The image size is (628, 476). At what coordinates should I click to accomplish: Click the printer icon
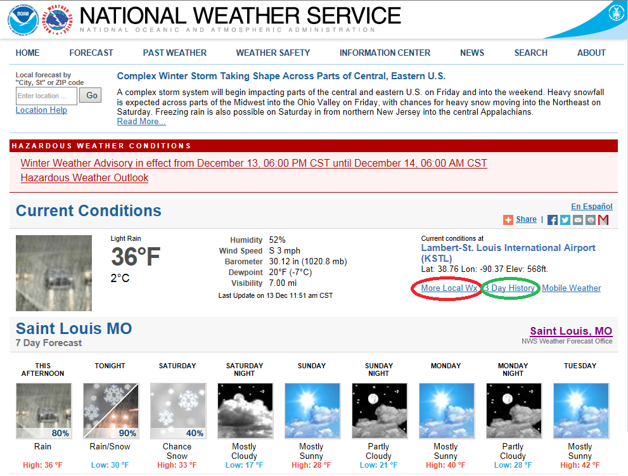click(591, 219)
